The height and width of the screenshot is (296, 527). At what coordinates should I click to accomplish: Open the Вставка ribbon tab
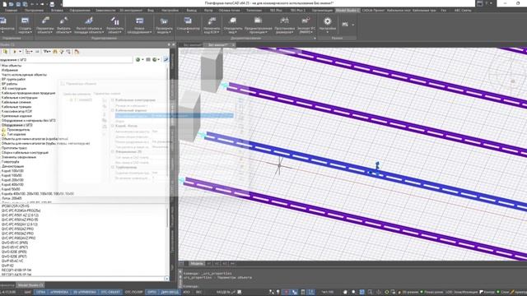click(57, 11)
